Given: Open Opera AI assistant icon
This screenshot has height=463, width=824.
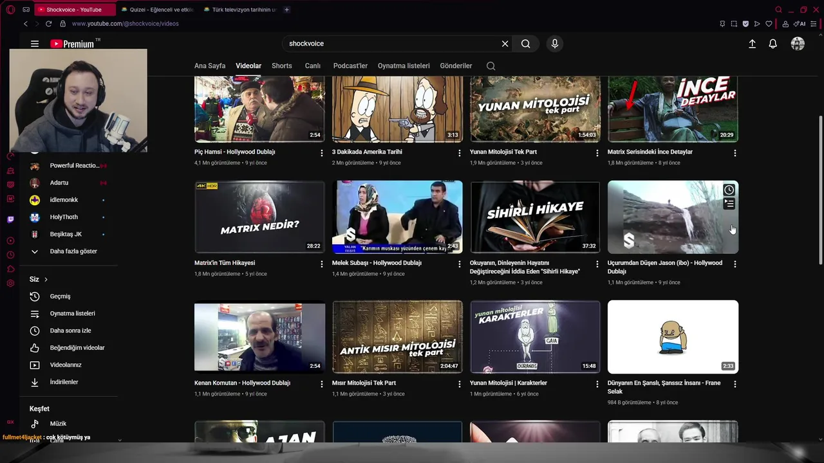Looking at the screenshot, I should point(800,24).
